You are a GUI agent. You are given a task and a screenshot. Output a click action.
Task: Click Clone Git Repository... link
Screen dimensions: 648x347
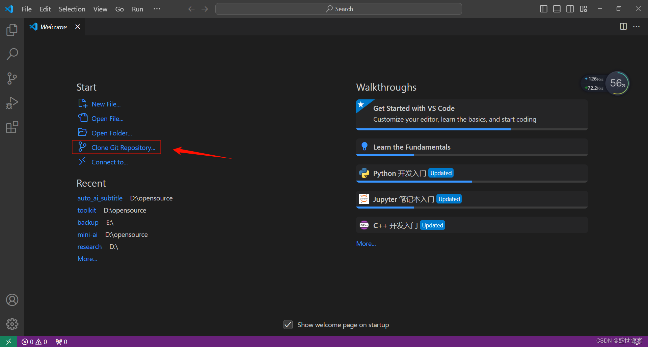[x=124, y=148]
